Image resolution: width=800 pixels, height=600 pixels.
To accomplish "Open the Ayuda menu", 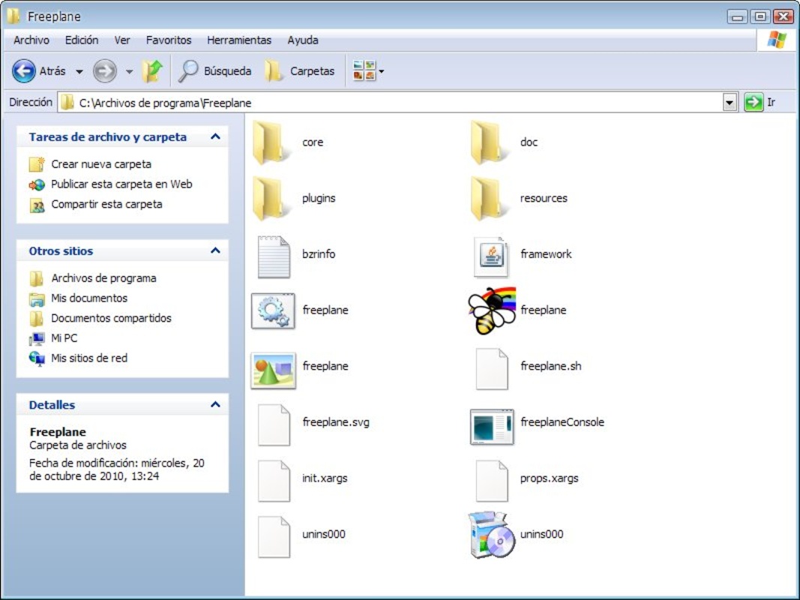I will (303, 40).
